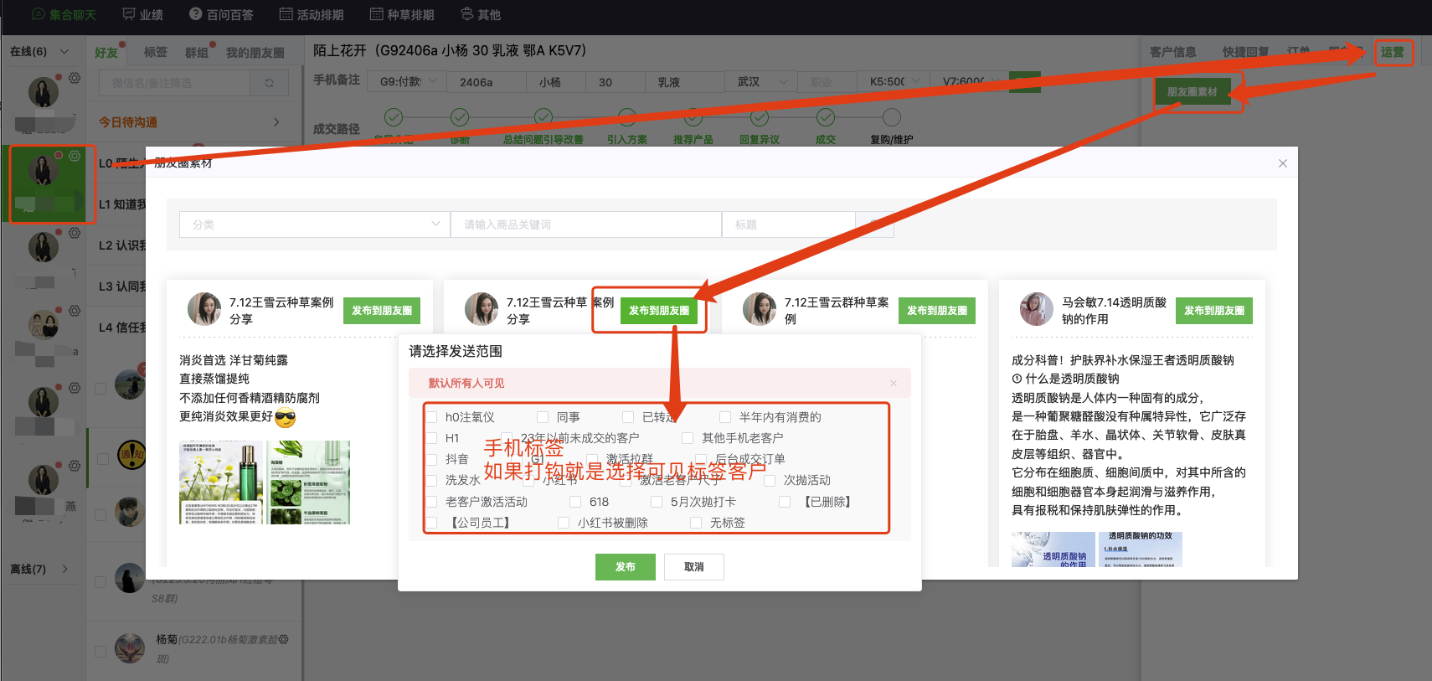
Task: Check the 小红书被删除 tag
Action: [x=564, y=523]
